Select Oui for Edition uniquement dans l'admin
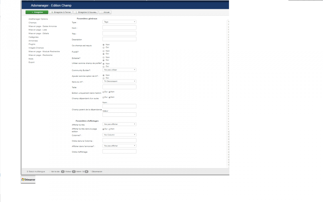The height and width of the screenshot is (202, 323). [x=103, y=92]
